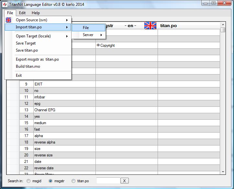This screenshot has height=189, width=234.
Task: Open the Edit menu
Action: pyautogui.click(x=22, y=13)
